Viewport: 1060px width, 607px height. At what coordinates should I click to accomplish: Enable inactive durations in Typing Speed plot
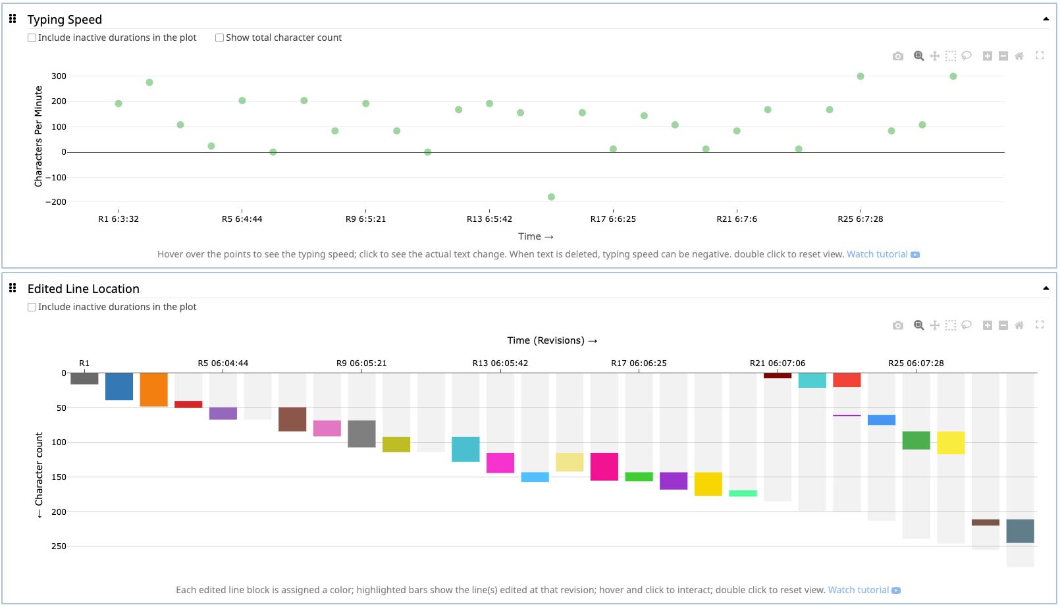click(x=32, y=38)
